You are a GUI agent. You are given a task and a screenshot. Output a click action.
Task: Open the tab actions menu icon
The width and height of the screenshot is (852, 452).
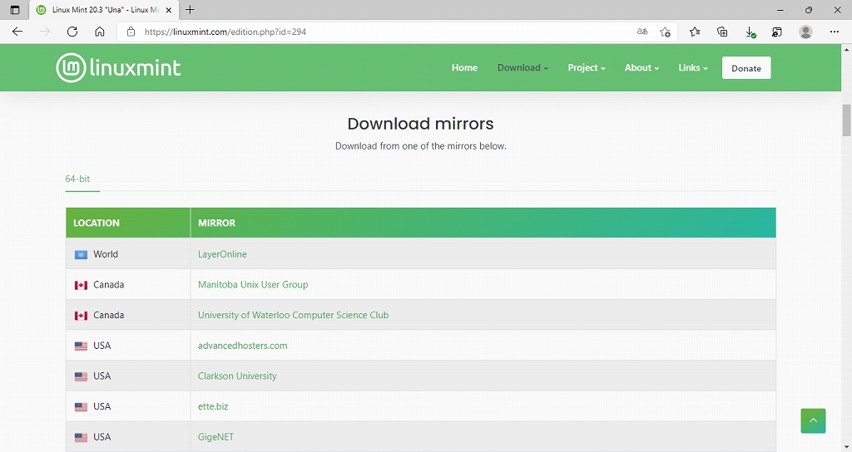point(15,10)
